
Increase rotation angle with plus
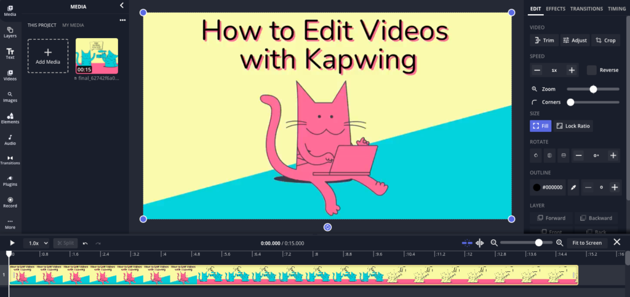(x=613, y=155)
